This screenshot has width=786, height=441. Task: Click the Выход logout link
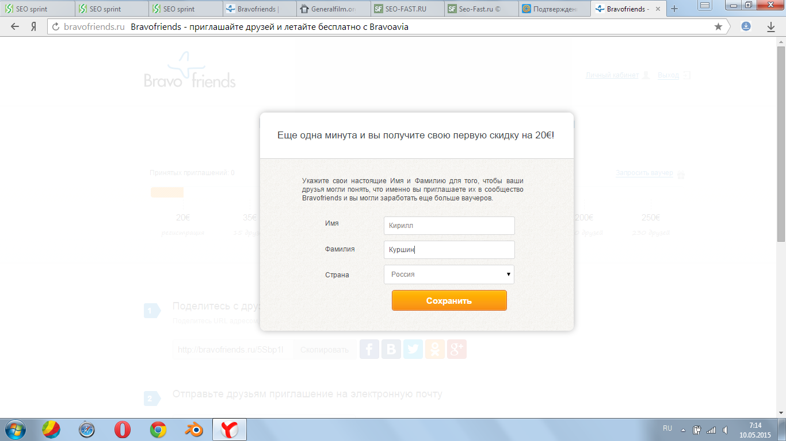(x=668, y=75)
